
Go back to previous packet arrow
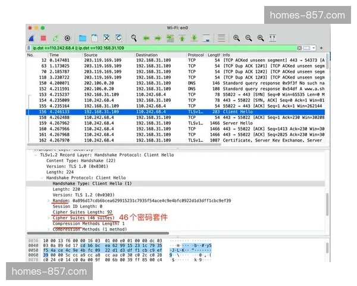pos(146,38)
